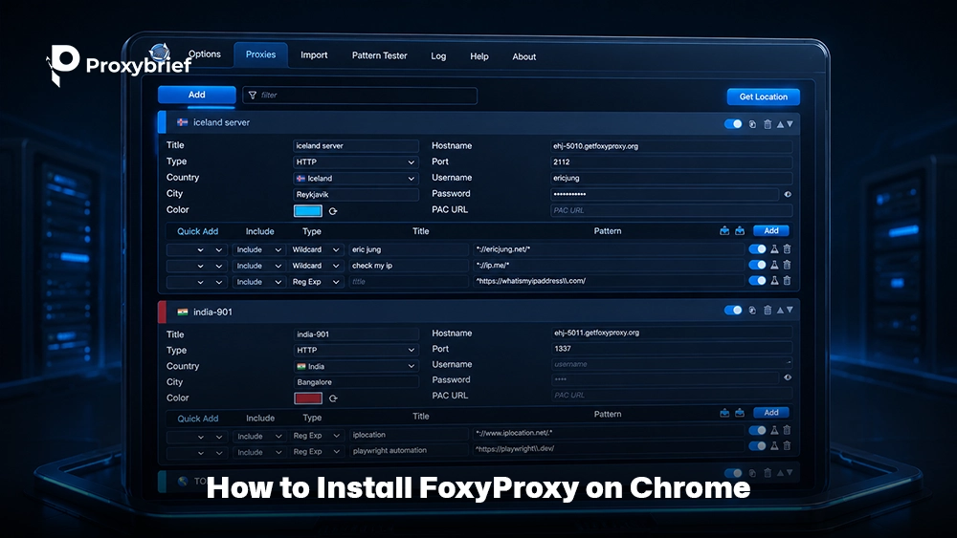Open the Log tab
Image resolution: width=957 pixels, height=538 pixels.
tap(438, 56)
